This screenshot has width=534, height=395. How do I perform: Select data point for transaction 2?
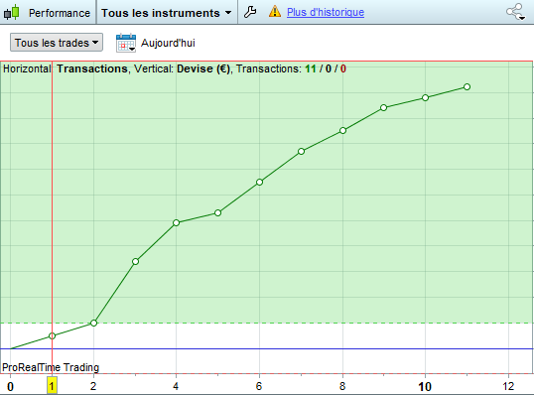pyautogui.click(x=93, y=323)
